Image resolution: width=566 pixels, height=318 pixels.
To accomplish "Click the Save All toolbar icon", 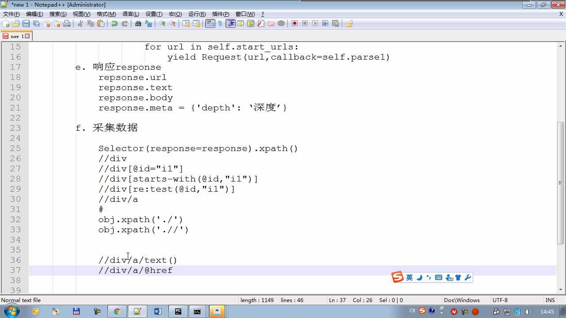I will coord(36,24).
